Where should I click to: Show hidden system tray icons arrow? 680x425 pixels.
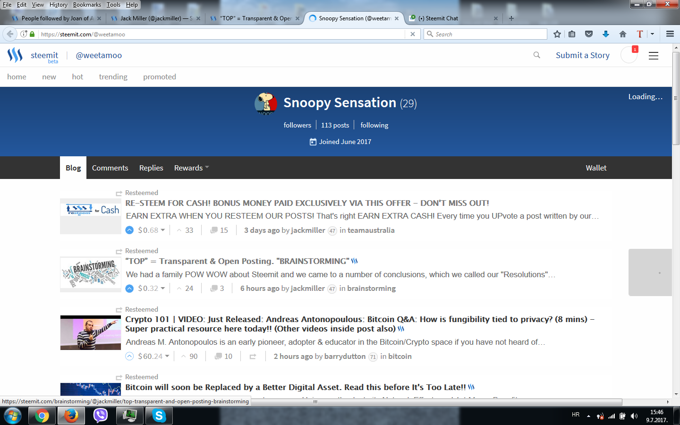pos(588,416)
